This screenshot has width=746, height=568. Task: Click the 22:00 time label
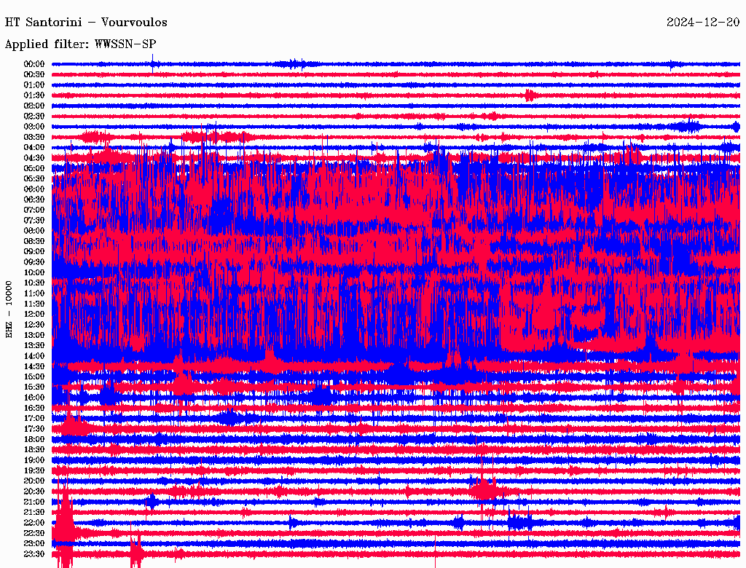pyautogui.click(x=34, y=523)
